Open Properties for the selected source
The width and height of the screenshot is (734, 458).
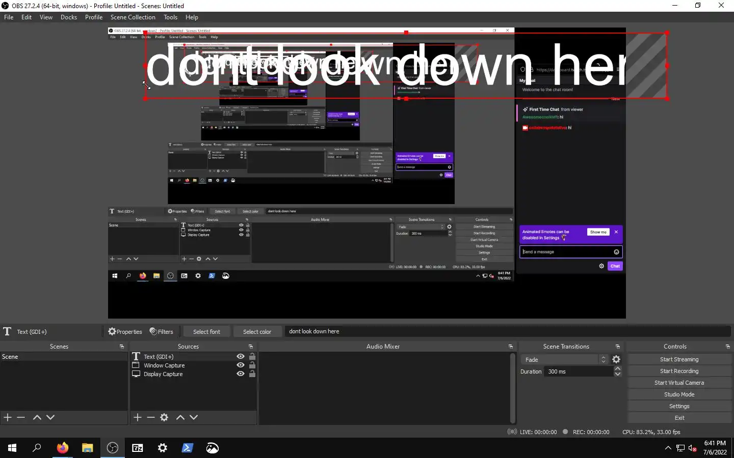tap(125, 331)
